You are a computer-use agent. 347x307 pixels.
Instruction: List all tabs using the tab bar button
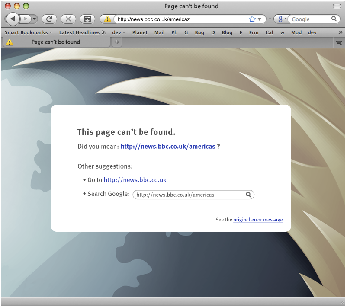(x=339, y=42)
